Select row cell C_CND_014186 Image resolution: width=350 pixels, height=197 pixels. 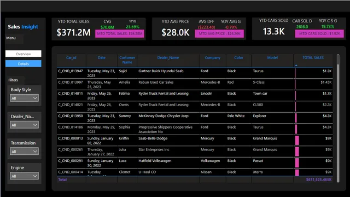[x=71, y=127]
